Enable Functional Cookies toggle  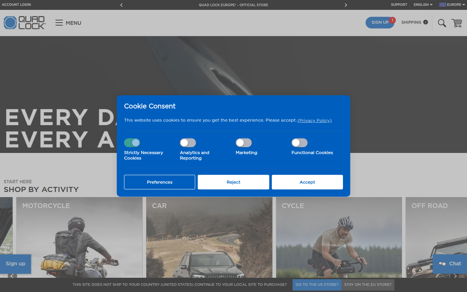click(x=300, y=143)
